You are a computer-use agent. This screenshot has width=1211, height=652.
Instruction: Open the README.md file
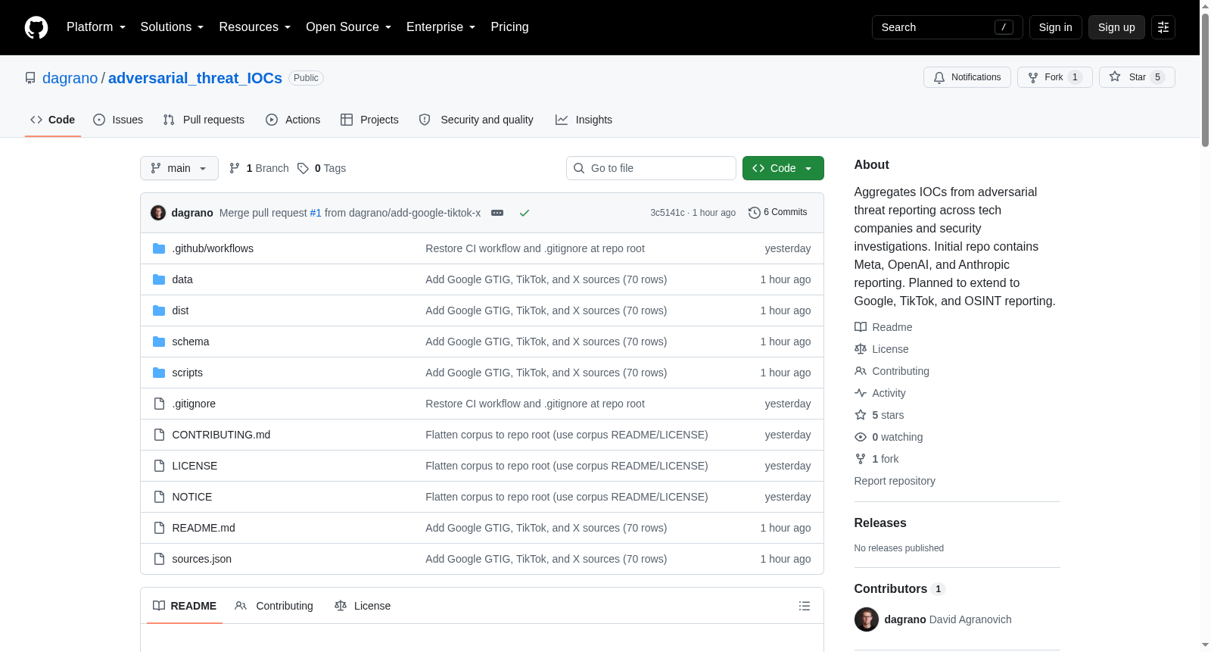[204, 528]
